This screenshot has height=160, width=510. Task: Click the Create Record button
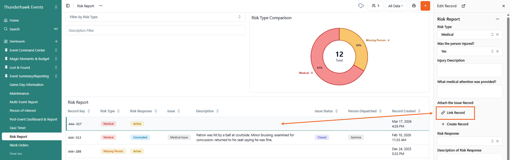point(455,124)
